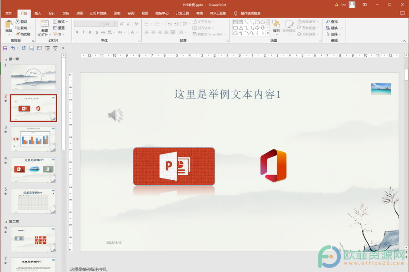Switch to the 幻灯片放映 (Slide Show) tab
409x272 pixels.
tap(98, 13)
